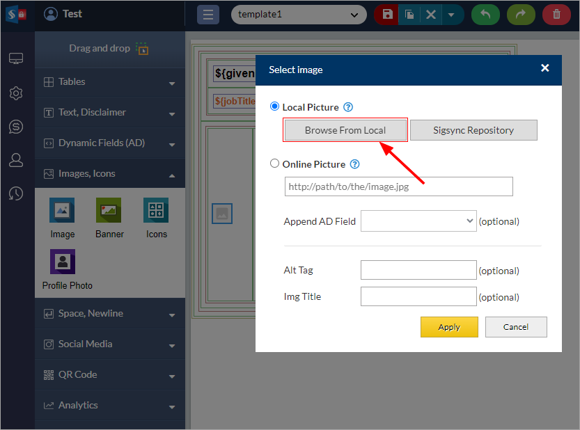Select the Online Picture radio button
The image size is (580, 430).
(274, 164)
